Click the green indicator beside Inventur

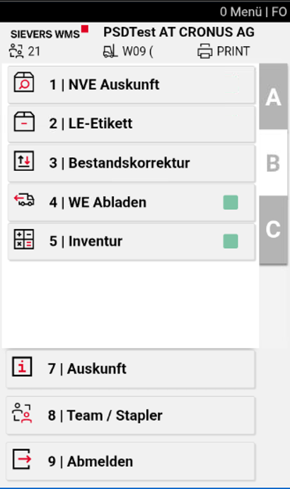coord(231,242)
